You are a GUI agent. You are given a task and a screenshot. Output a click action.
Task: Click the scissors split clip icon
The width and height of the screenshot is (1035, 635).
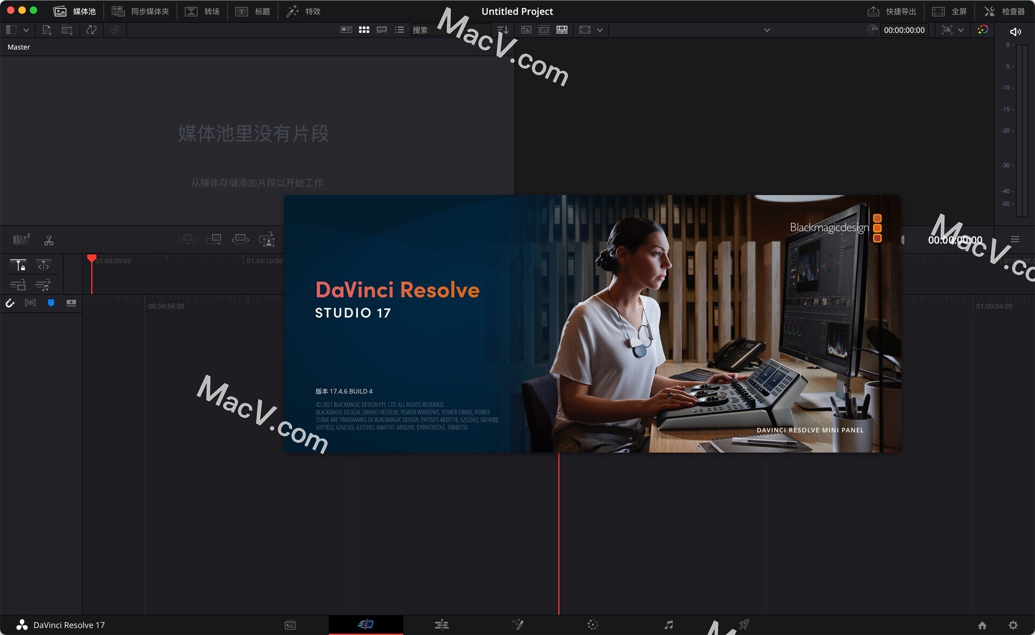click(49, 240)
